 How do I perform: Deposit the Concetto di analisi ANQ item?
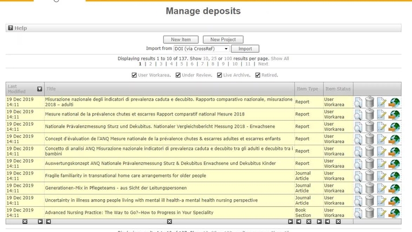[x=394, y=152]
